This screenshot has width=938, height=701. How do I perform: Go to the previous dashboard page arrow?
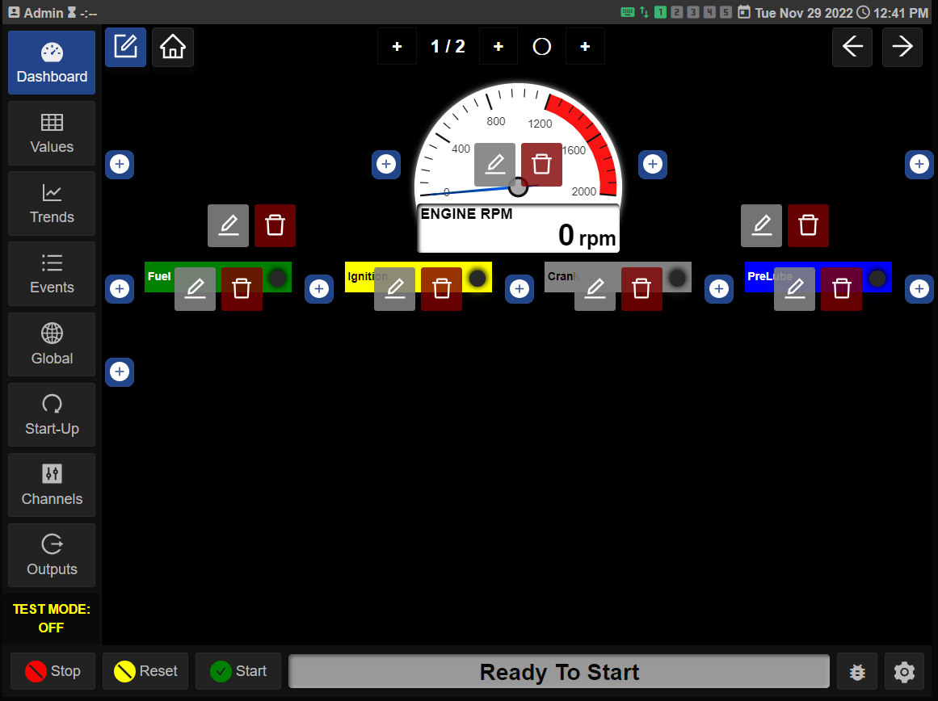852,47
